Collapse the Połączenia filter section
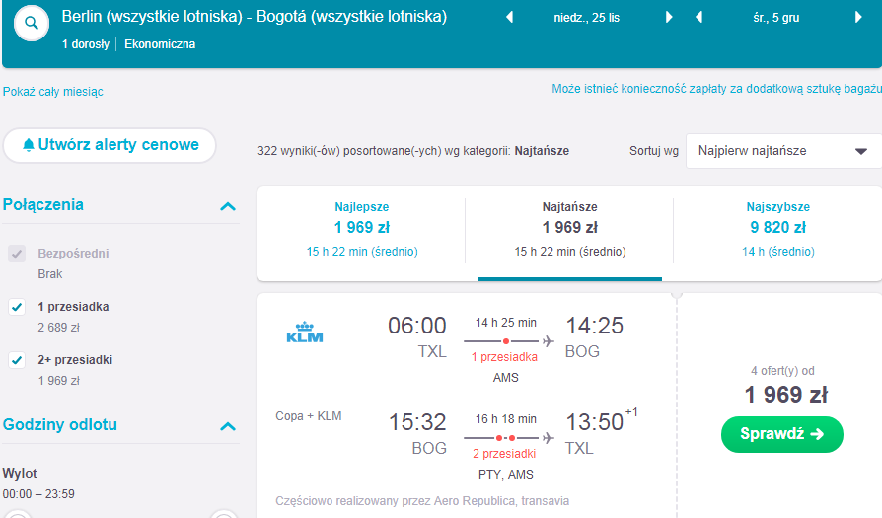882x518 pixels. click(228, 206)
